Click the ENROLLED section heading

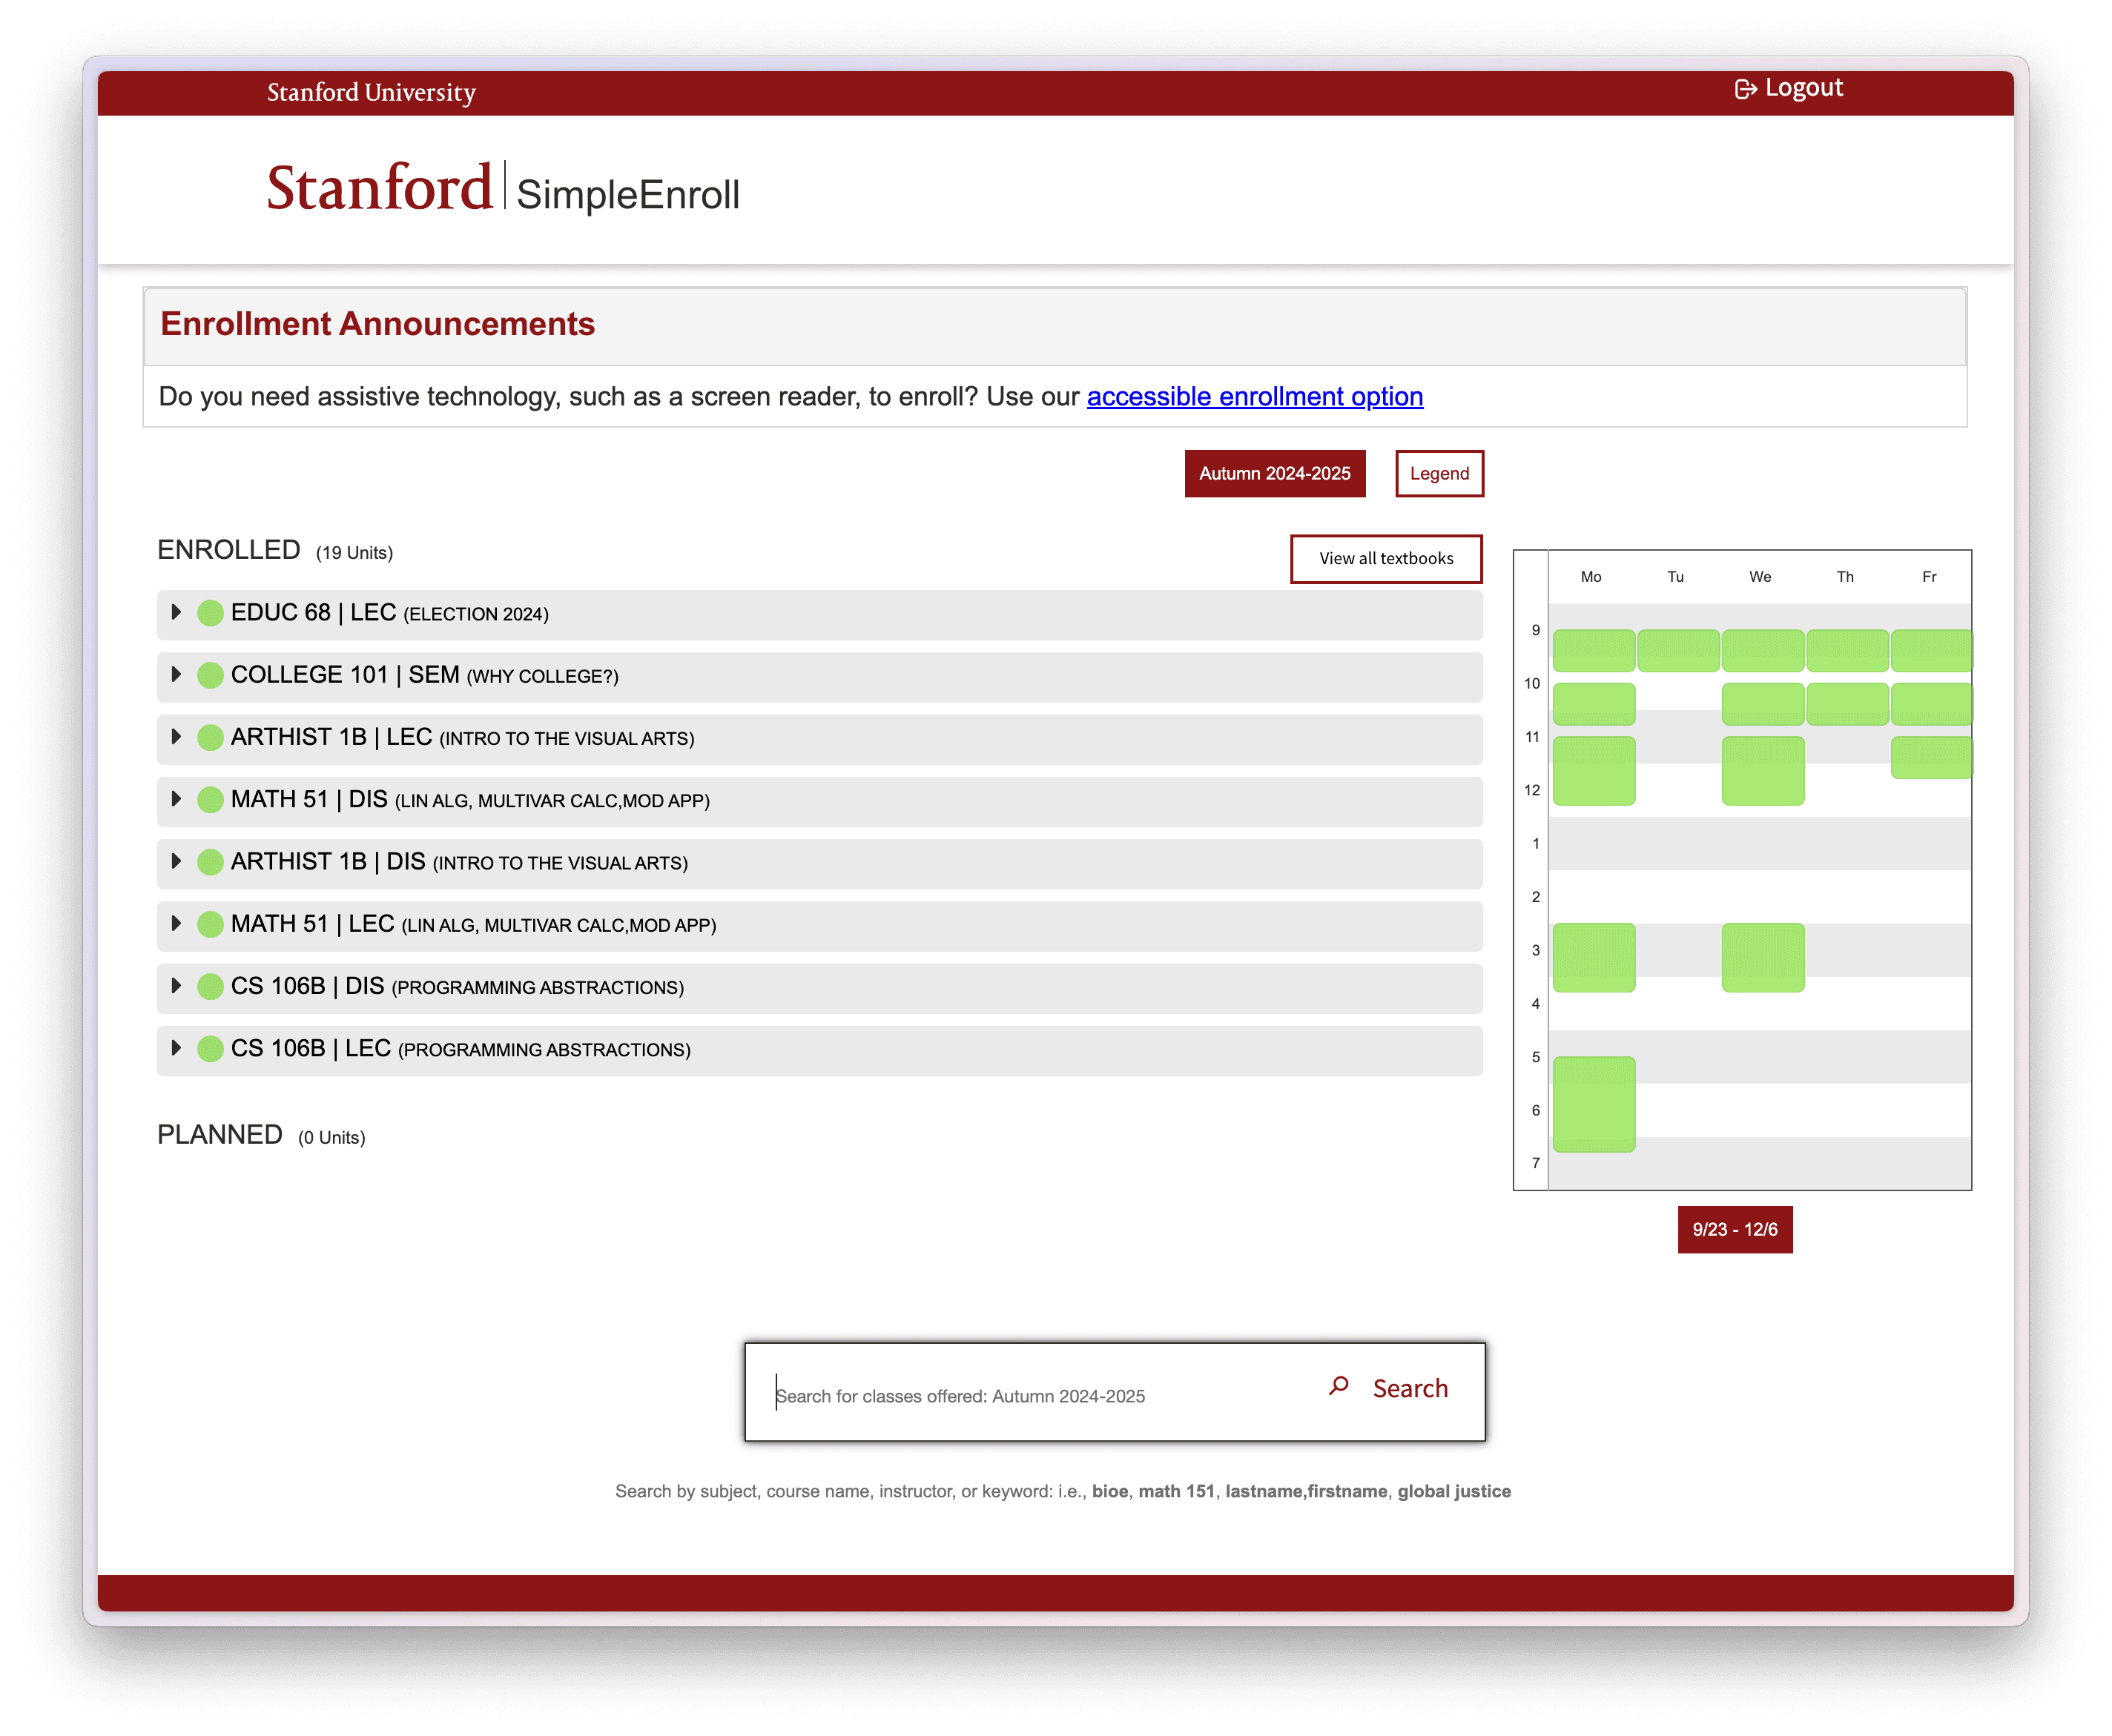[228, 550]
